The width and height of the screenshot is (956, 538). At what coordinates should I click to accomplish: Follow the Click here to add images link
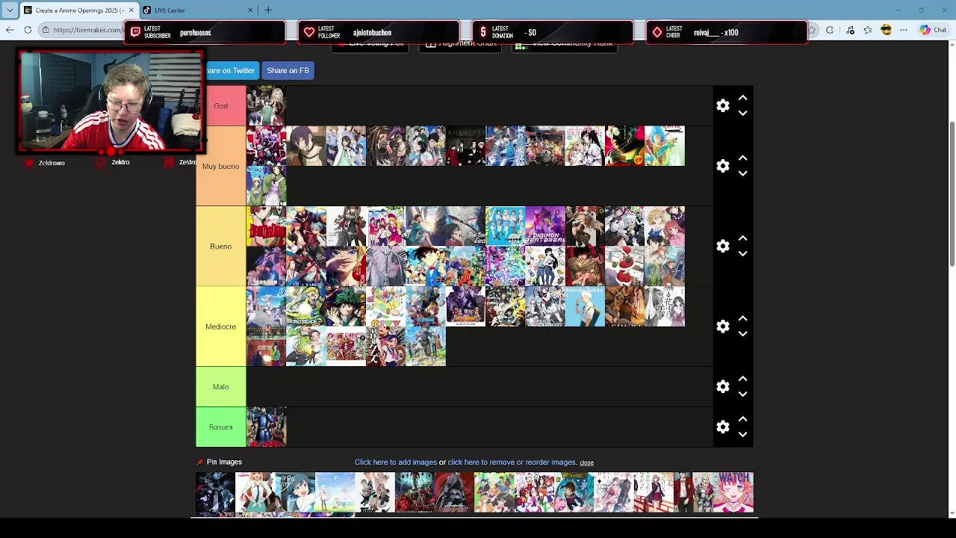(x=396, y=463)
